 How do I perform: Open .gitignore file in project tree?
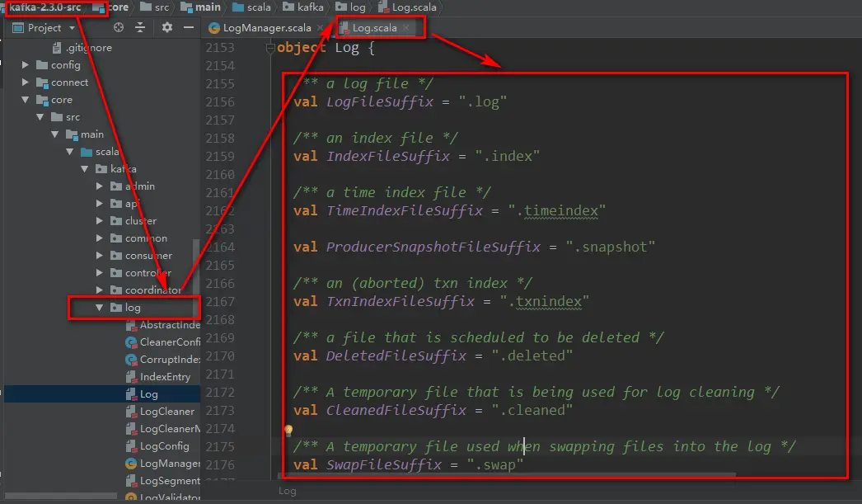[88, 48]
